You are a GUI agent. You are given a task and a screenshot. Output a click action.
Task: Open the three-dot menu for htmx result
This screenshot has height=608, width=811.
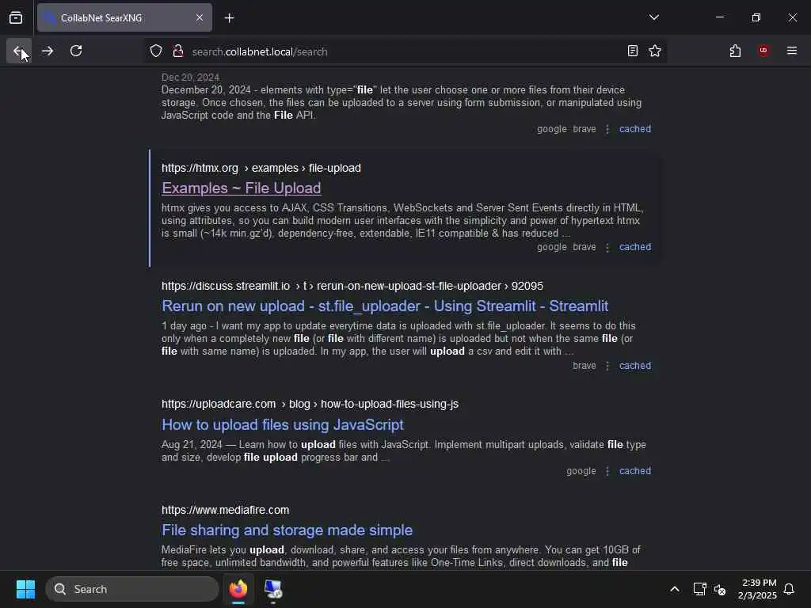[607, 247]
